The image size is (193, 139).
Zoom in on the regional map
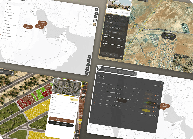click(x=90, y=57)
